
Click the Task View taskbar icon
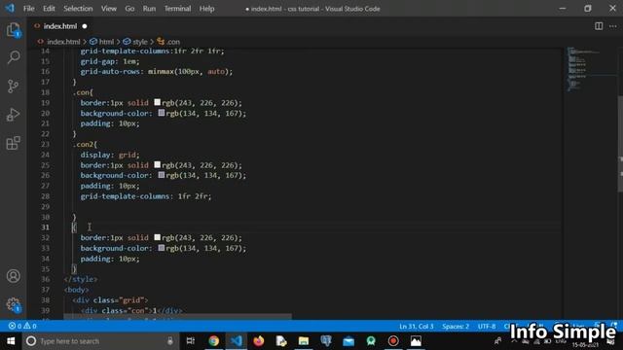tap(191, 341)
